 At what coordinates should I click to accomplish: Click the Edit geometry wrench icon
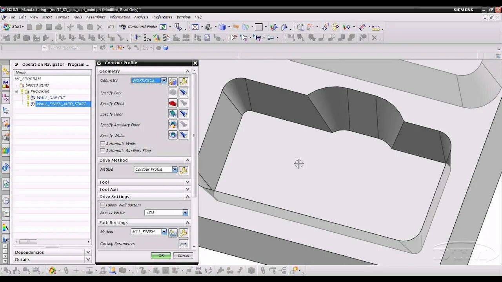pos(183,82)
